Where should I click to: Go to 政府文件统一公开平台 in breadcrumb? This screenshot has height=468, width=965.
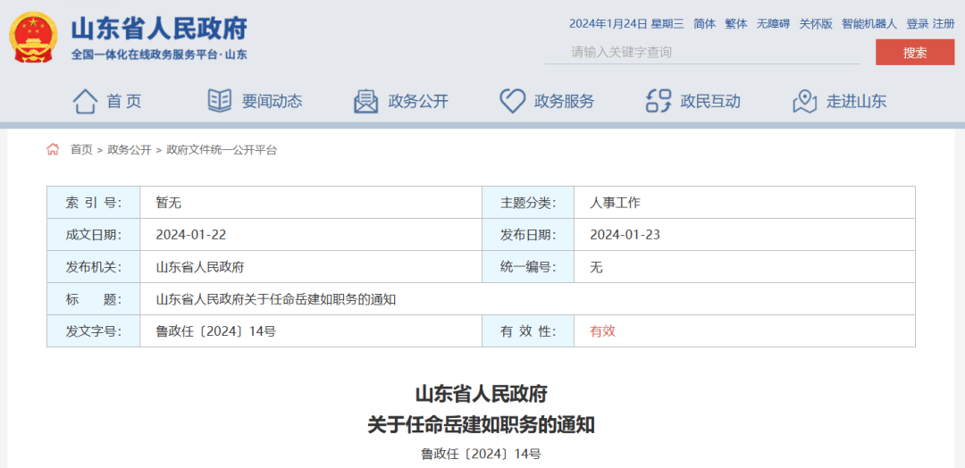[x=222, y=149]
